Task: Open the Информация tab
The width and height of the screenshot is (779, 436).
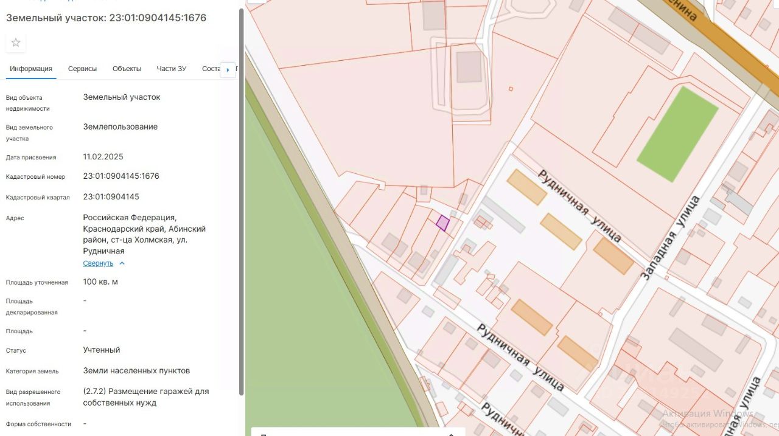Action: [31, 69]
